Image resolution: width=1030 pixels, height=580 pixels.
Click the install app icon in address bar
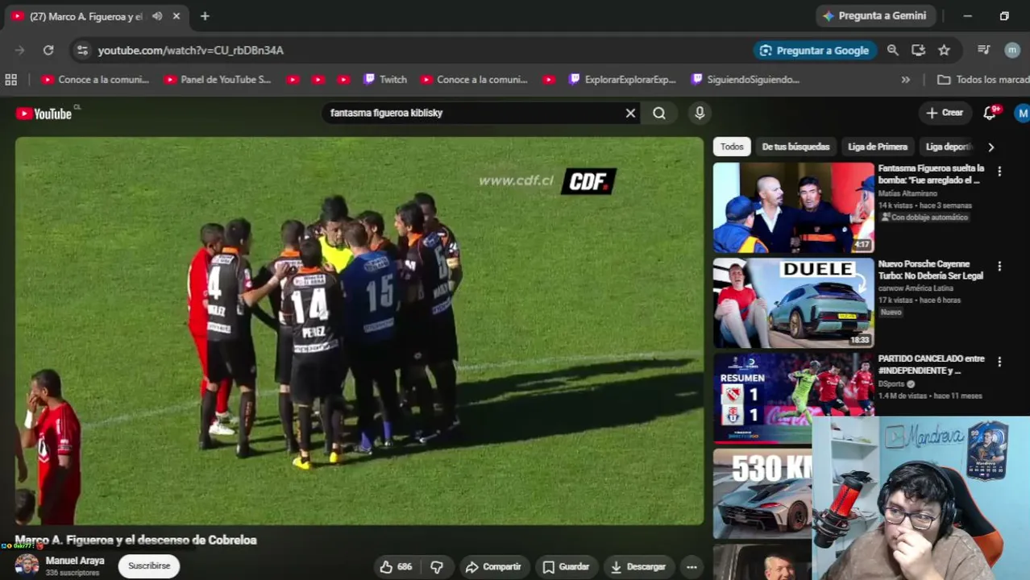point(918,50)
